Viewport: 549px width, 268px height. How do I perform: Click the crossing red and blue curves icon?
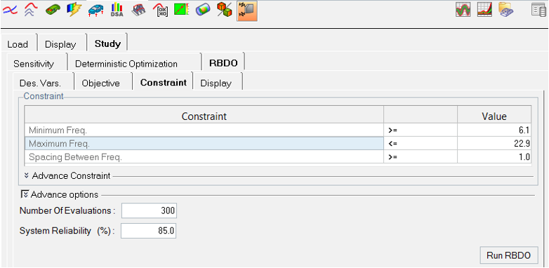click(x=9, y=9)
